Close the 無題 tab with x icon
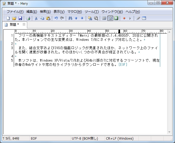 pyautogui.click(x=24, y=24)
